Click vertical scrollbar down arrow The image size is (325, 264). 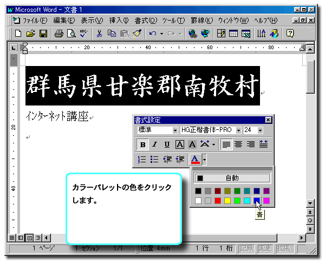[310, 203]
